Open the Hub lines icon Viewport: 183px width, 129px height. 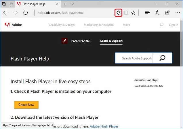coord(147,13)
